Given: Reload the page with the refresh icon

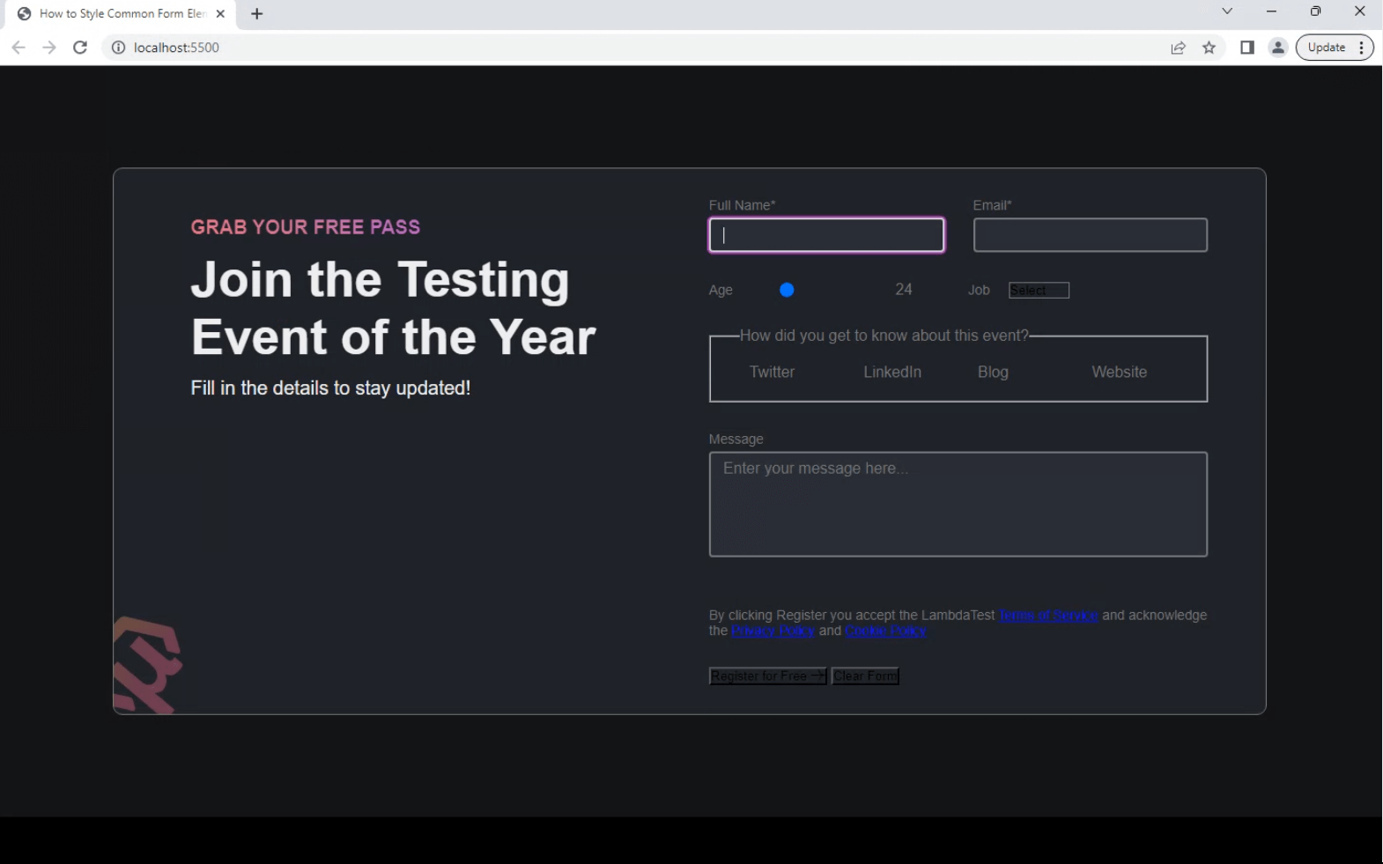Looking at the screenshot, I should (80, 48).
